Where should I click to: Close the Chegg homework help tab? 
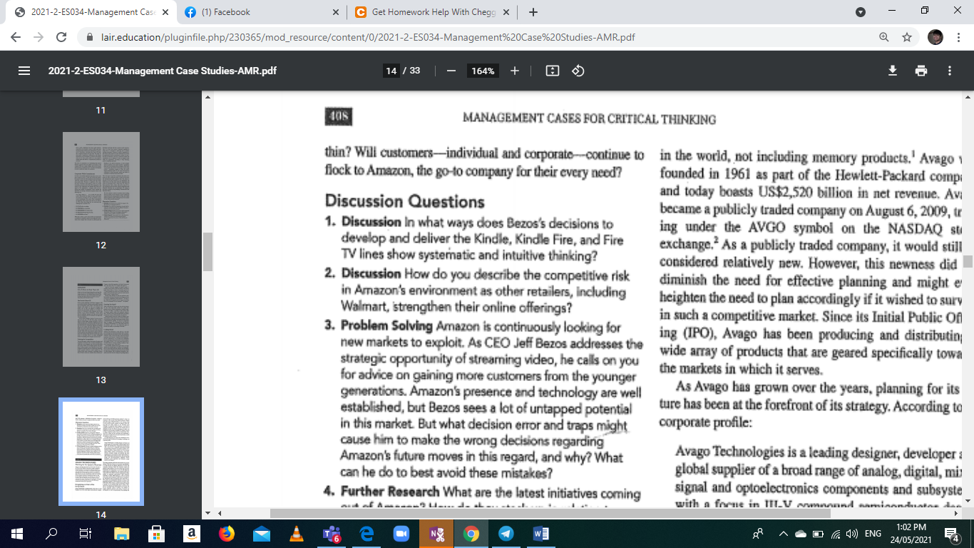506,12
